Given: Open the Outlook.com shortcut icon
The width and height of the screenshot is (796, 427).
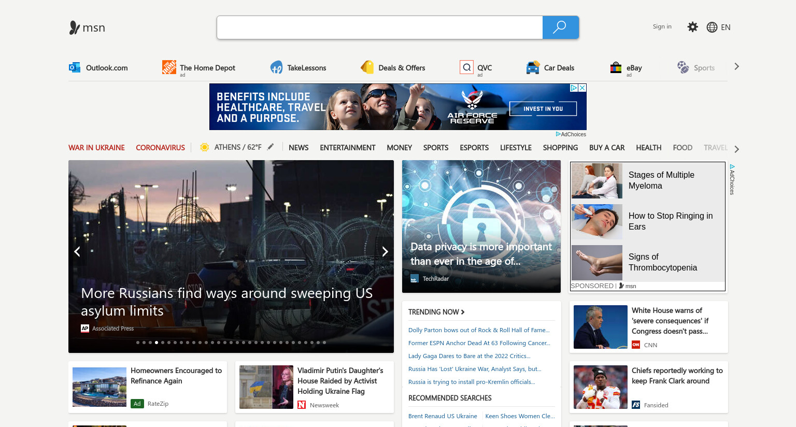Looking at the screenshot, I should click(x=75, y=67).
